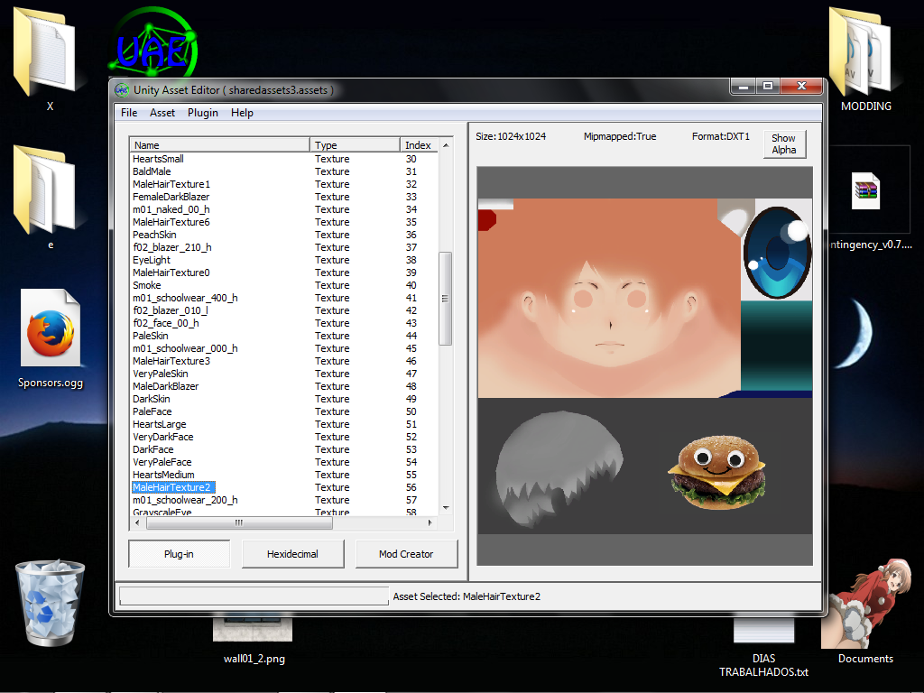Click the empty status field left of Asset Selected

click(254, 596)
